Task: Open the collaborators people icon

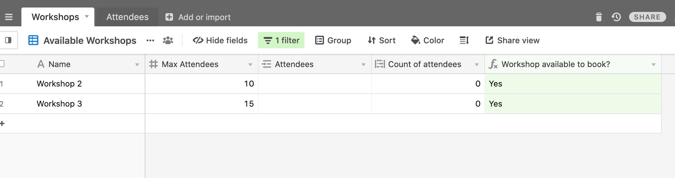Action: pyautogui.click(x=168, y=40)
